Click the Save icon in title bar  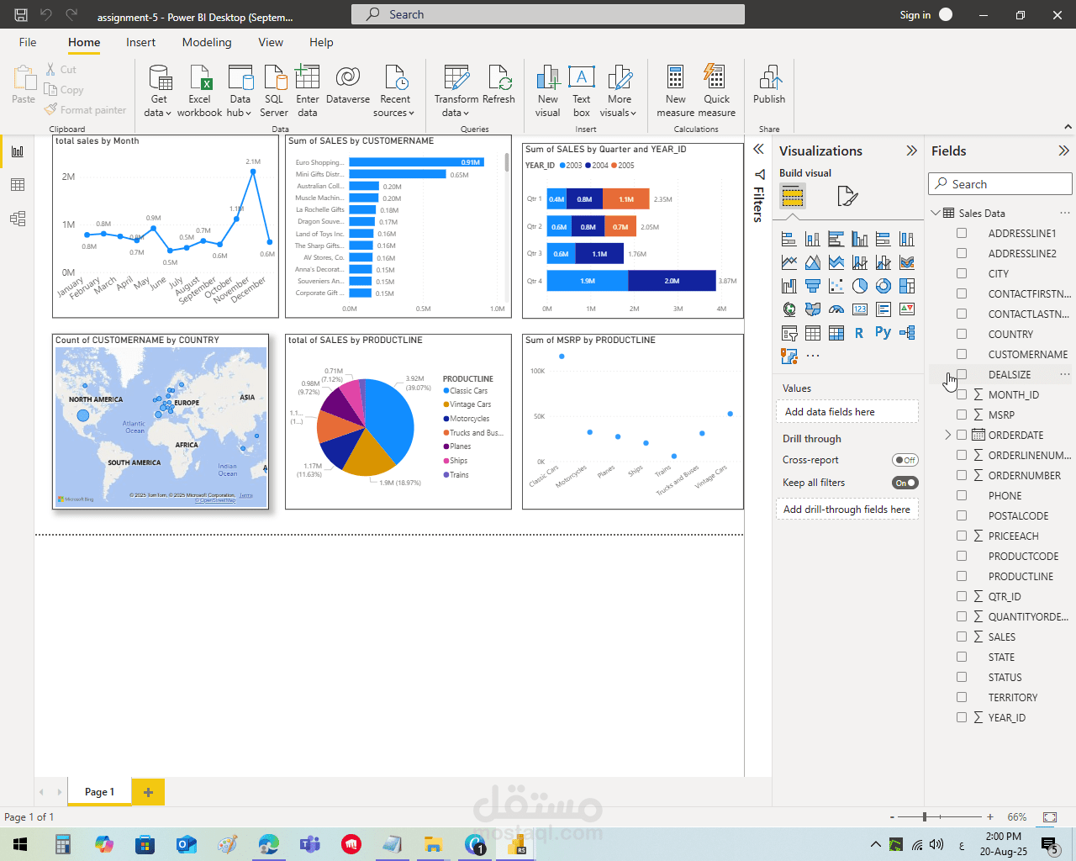point(21,14)
